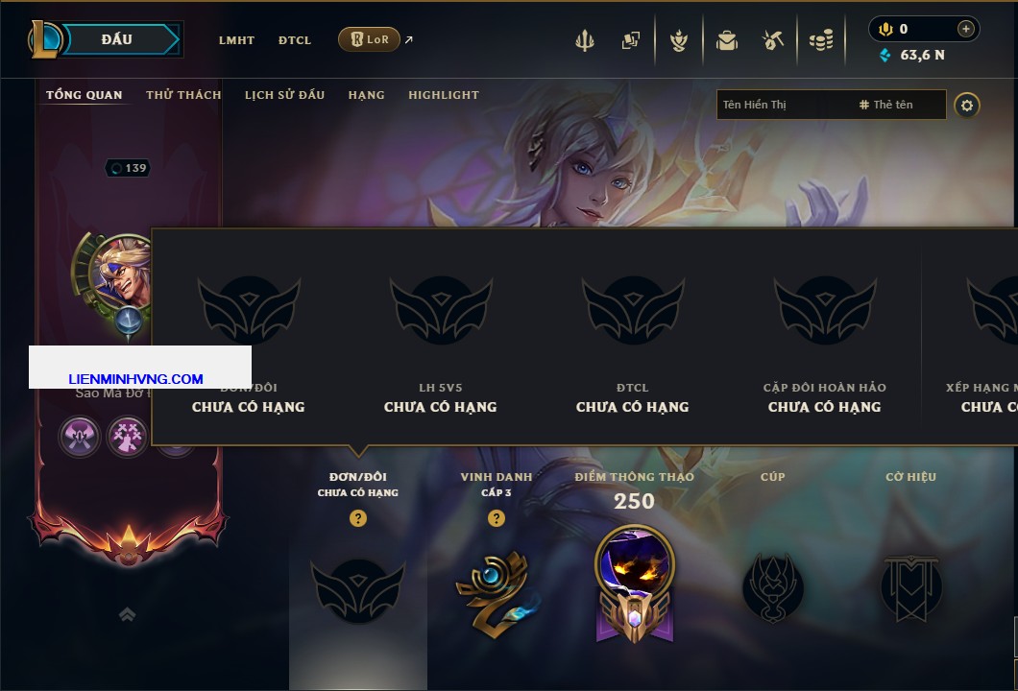1018x691 pixels.
Task: Select the ĐTCL navigation item
Action: click(295, 40)
